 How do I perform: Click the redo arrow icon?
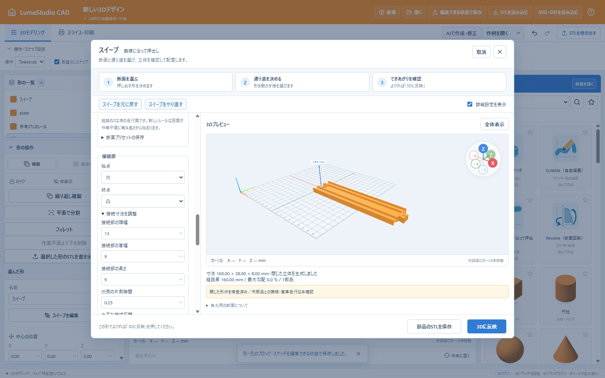[x=547, y=33]
